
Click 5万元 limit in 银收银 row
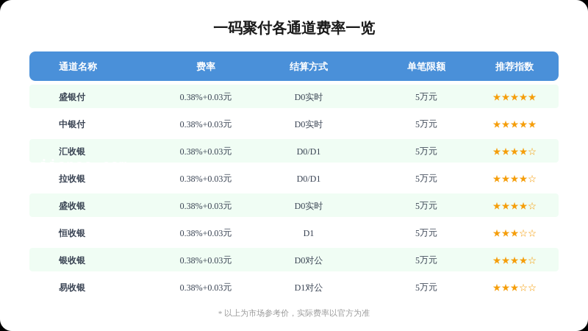coord(426,260)
